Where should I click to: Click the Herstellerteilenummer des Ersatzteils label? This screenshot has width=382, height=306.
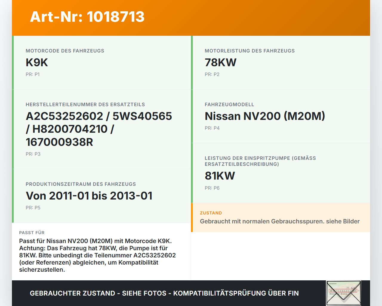coord(85,105)
